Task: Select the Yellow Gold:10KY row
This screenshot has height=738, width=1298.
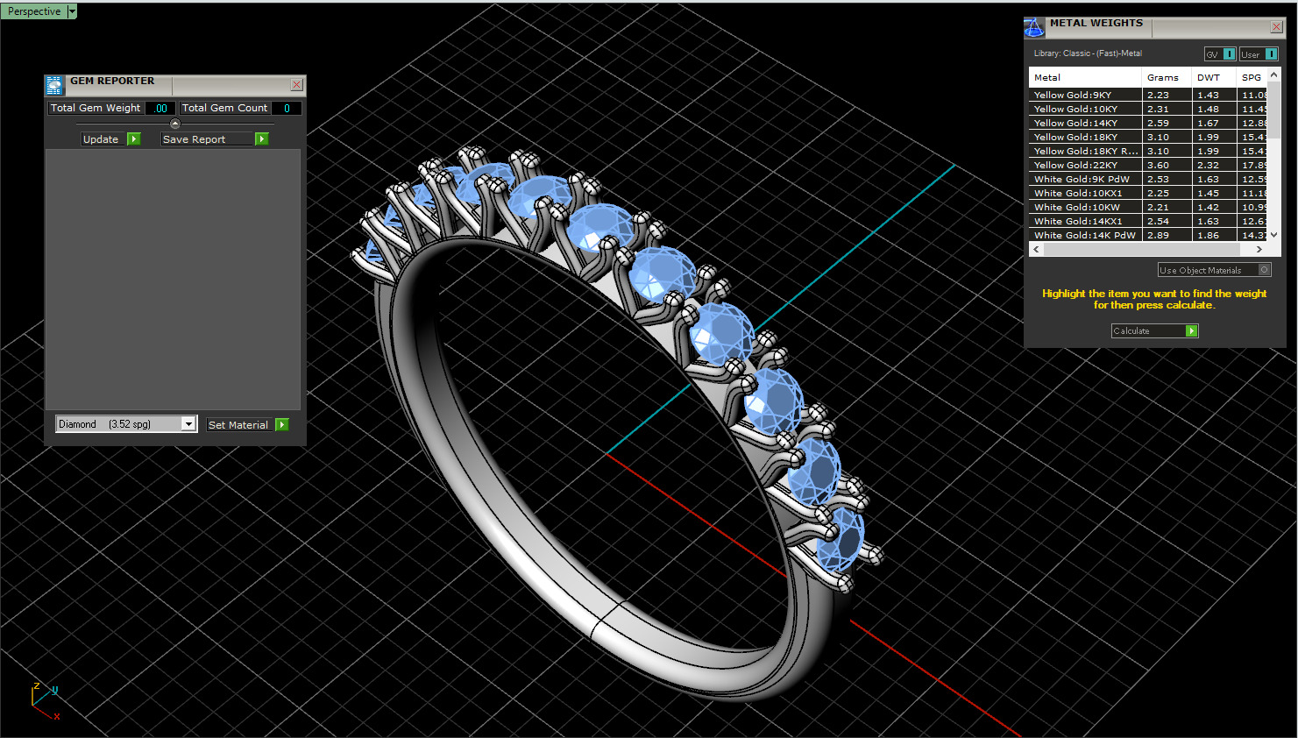Action: (1147, 109)
